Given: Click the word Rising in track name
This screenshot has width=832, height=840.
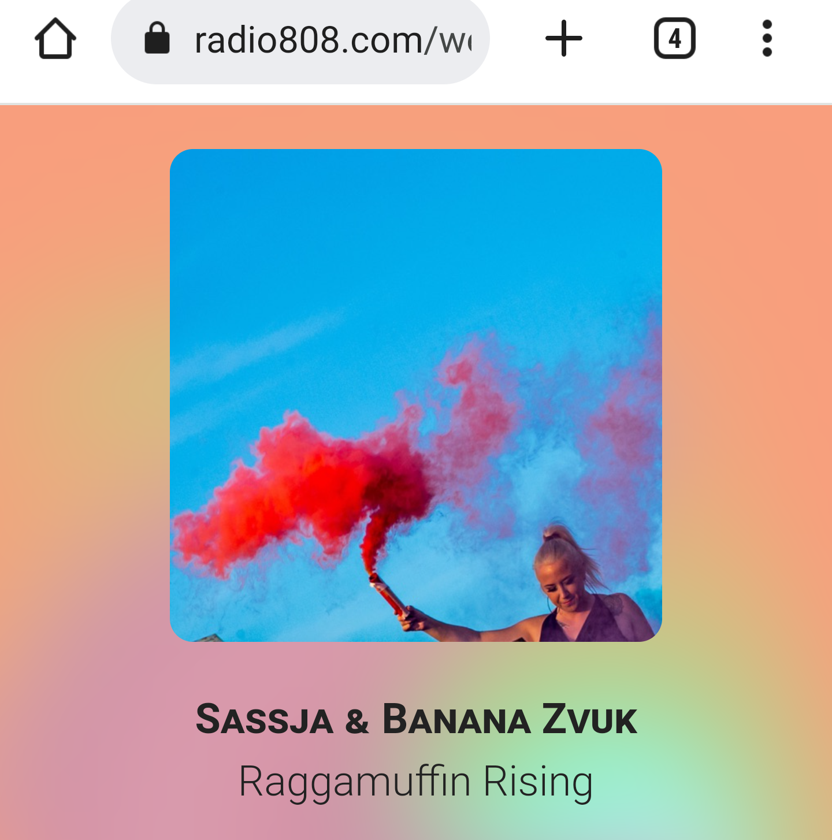Looking at the screenshot, I should pos(538,782).
